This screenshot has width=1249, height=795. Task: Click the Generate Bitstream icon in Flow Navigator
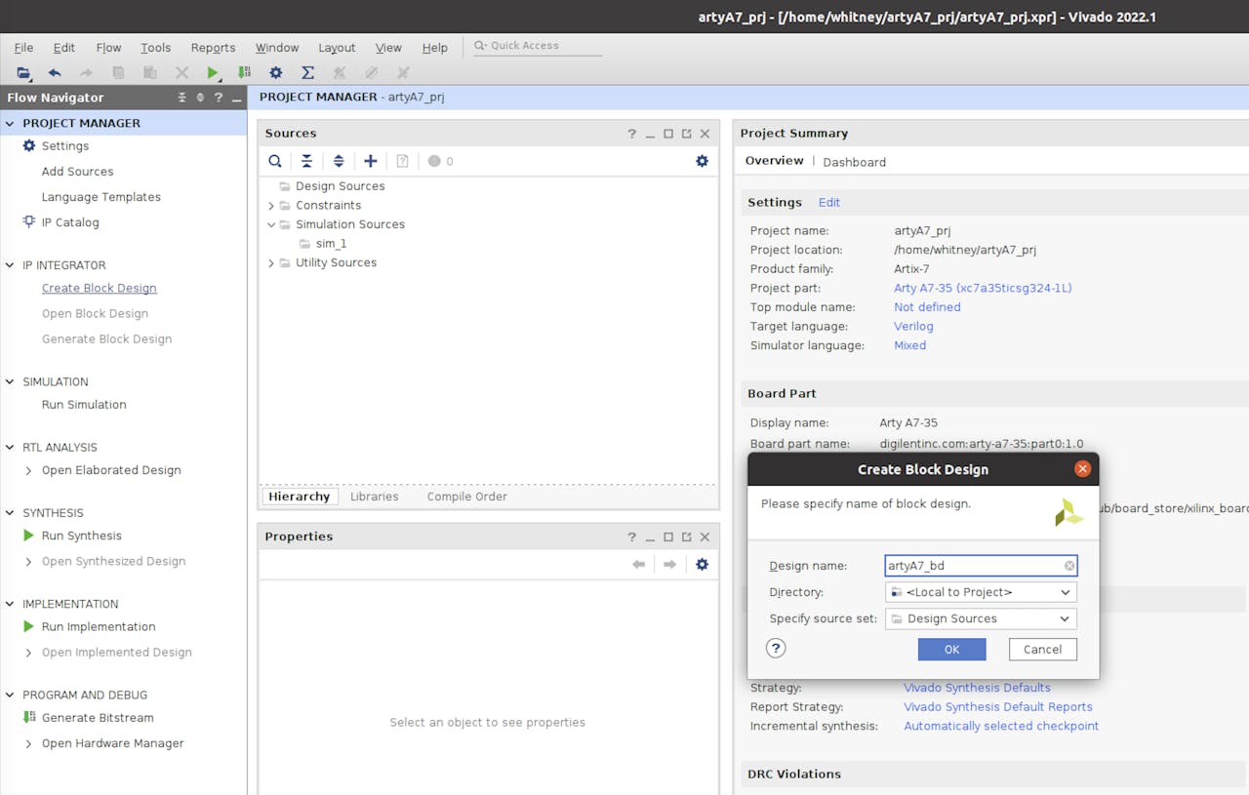(28, 717)
